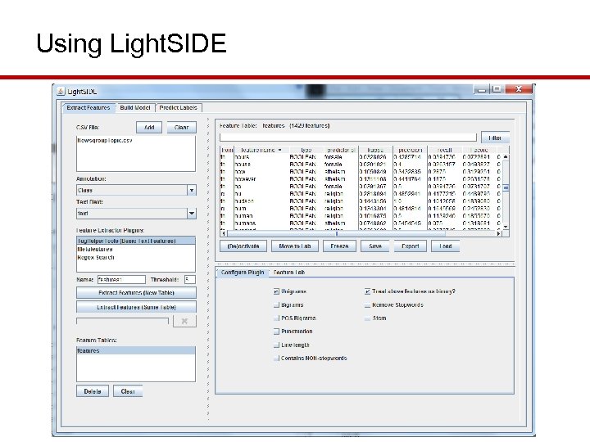Enable Remove Stopwords checkbox

[x=367, y=304]
